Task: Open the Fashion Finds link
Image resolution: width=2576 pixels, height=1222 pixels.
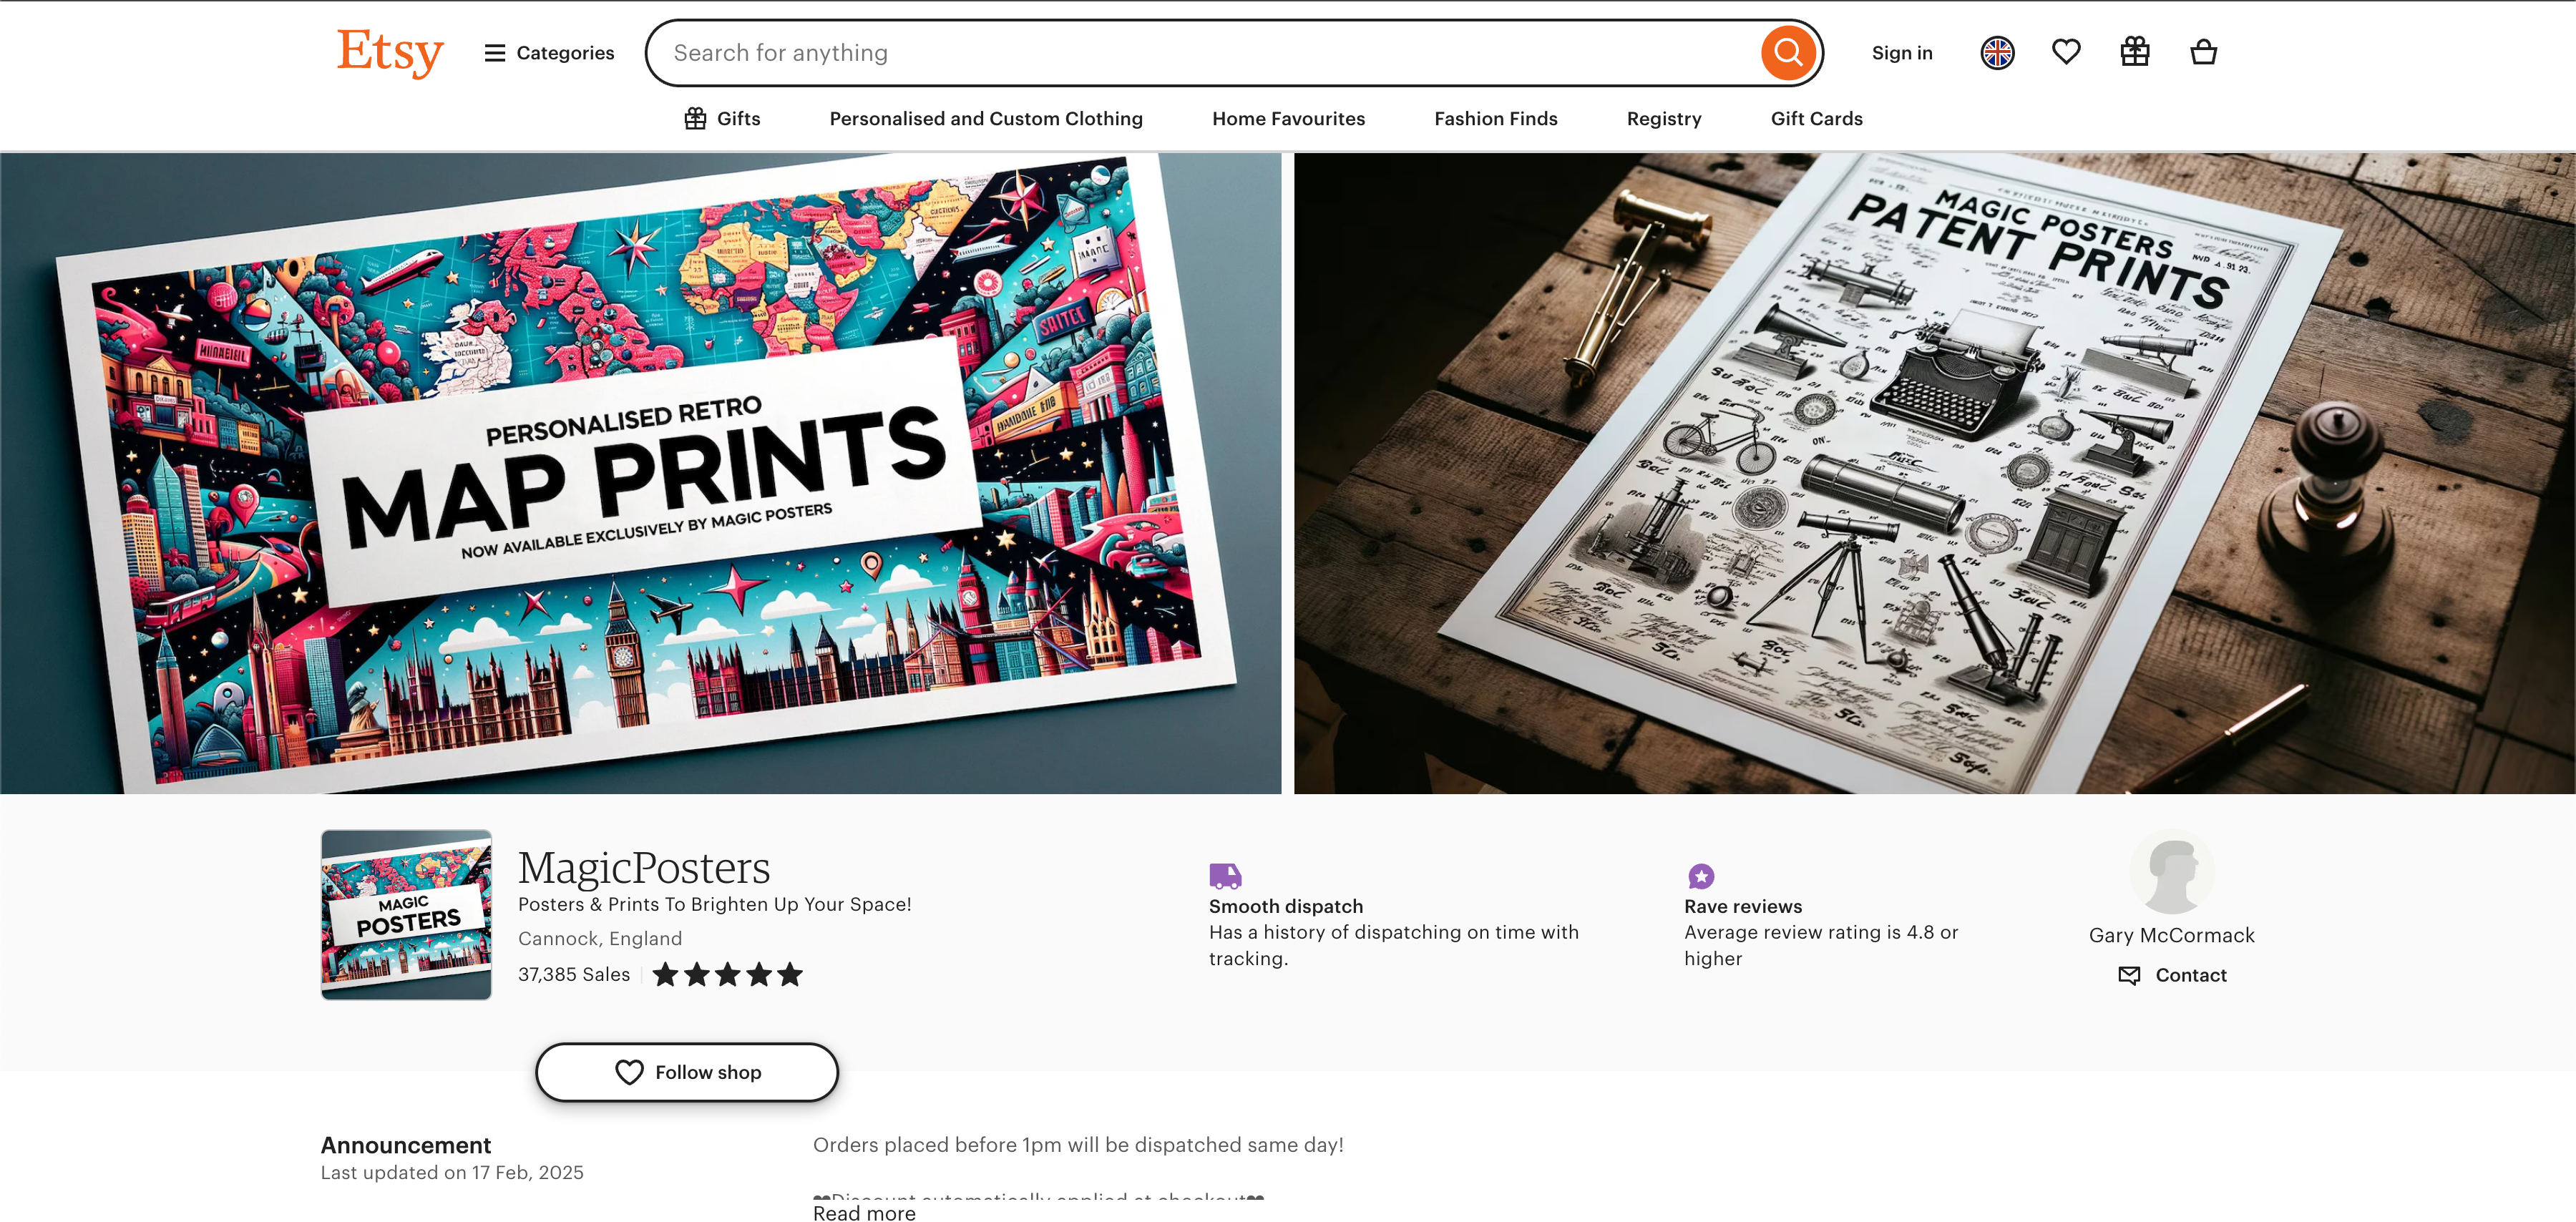Action: (1495, 119)
